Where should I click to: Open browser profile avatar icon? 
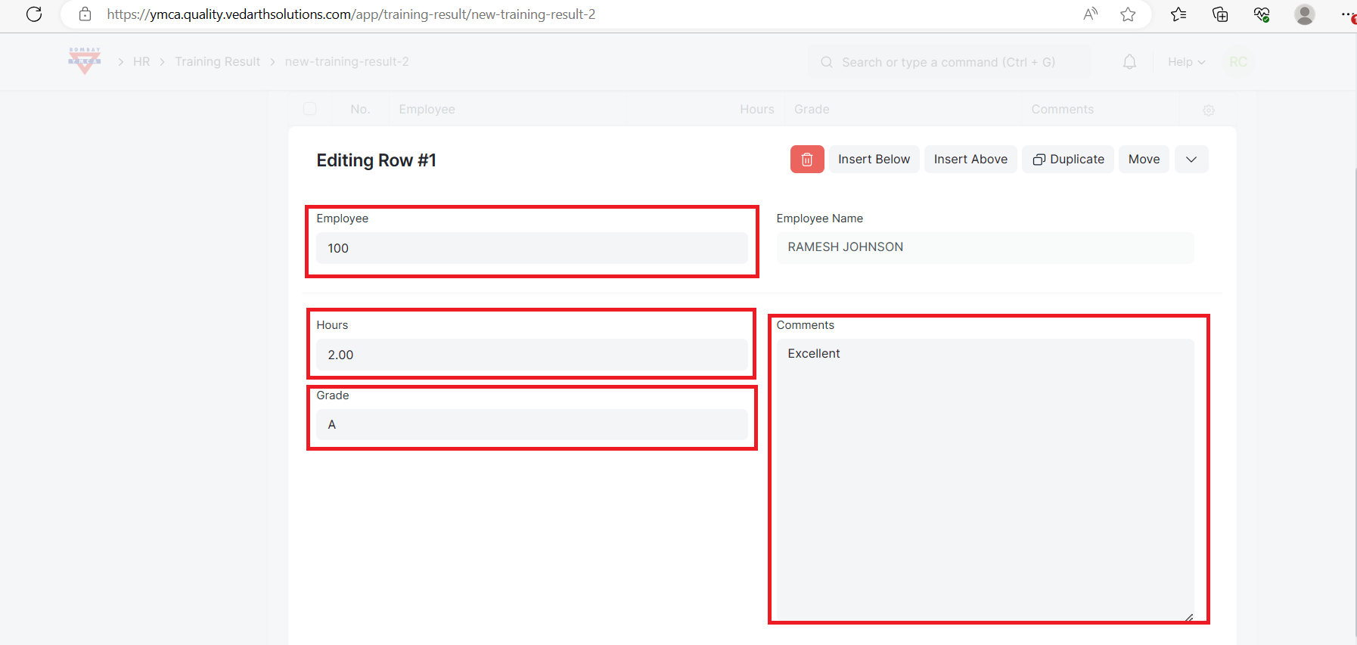click(x=1304, y=14)
